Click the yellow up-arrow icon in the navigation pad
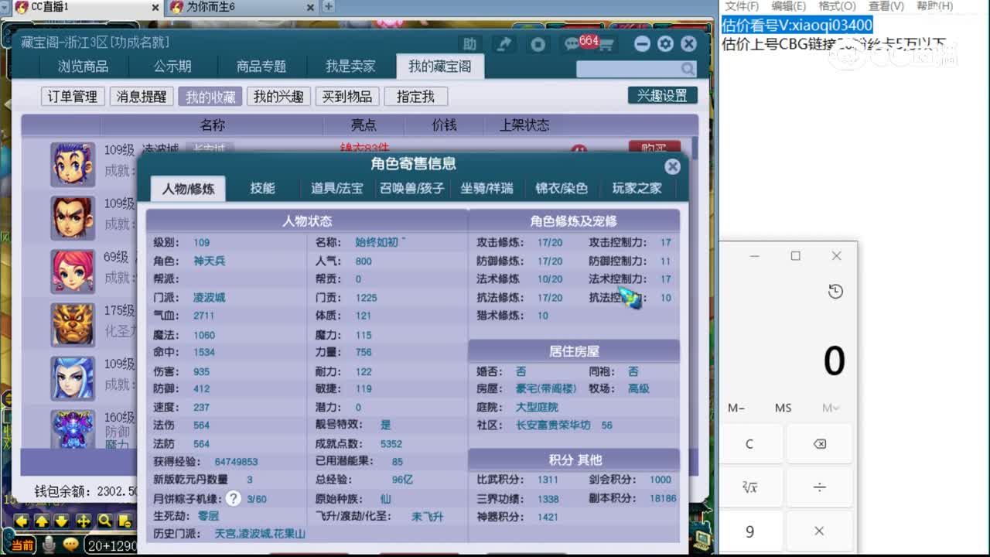The image size is (990, 557). (41, 521)
